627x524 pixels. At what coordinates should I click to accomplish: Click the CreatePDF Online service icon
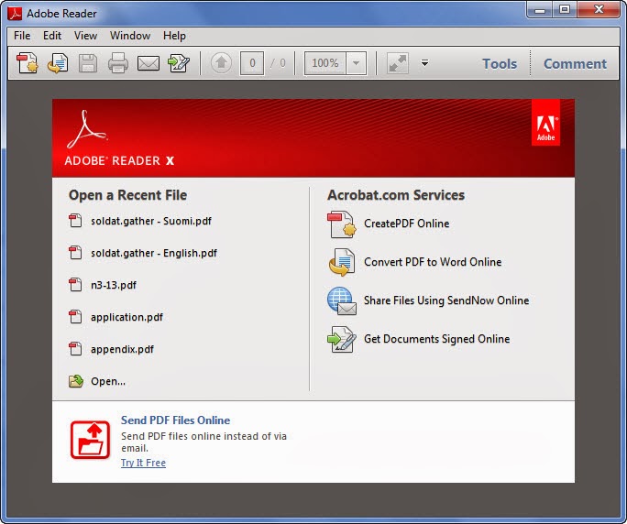[342, 224]
